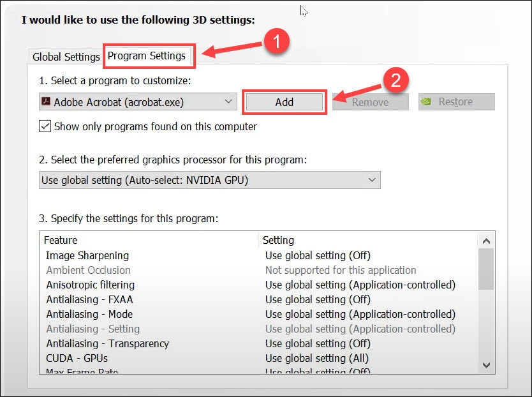Click the Adobe Acrobat application icon in the program selector
This screenshot has width=532, height=397.
tap(46, 101)
